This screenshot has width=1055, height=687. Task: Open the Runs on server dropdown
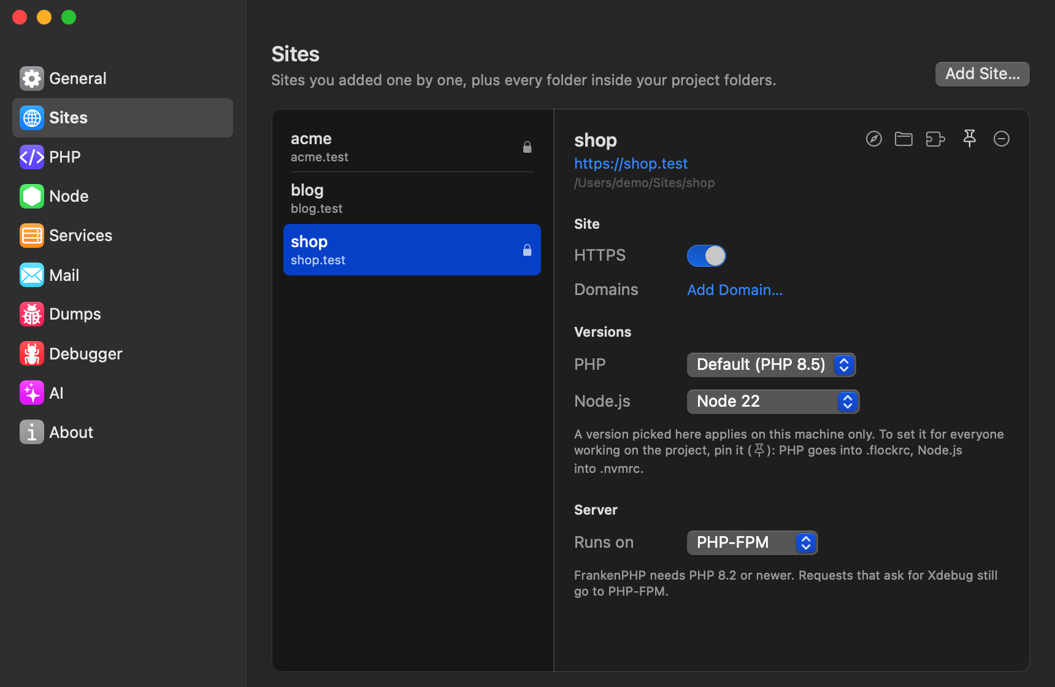click(x=752, y=543)
